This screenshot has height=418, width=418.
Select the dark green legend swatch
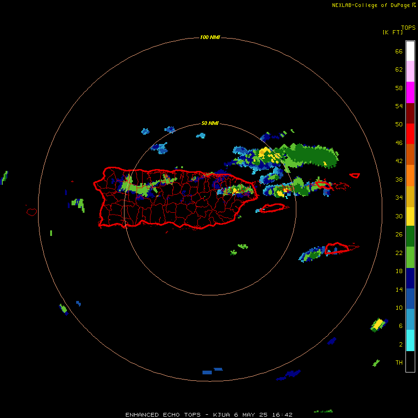410,236
